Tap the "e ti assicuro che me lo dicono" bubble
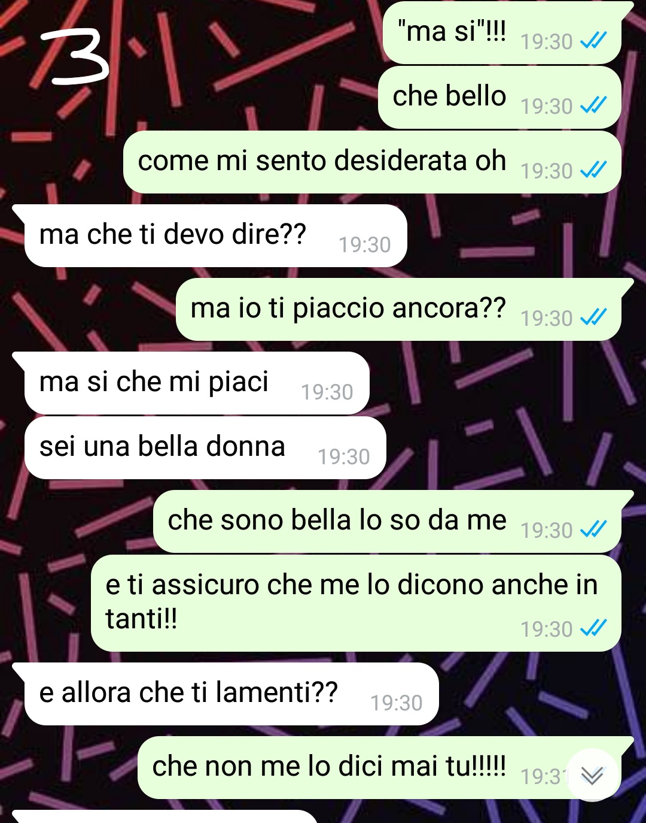This screenshot has height=823, width=646. pyautogui.click(x=356, y=603)
